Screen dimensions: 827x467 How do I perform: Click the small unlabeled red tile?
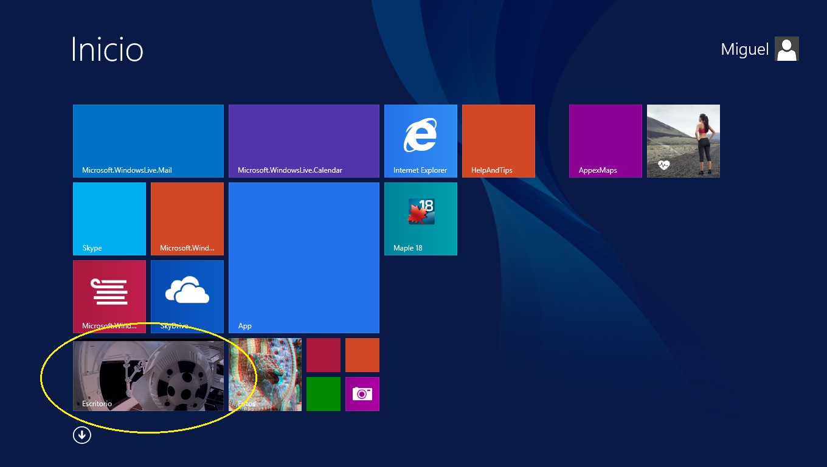[x=323, y=355]
